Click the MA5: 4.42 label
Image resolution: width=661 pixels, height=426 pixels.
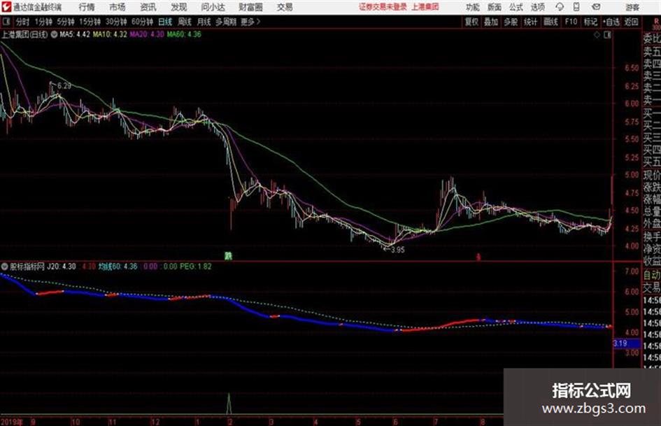point(75,34)
